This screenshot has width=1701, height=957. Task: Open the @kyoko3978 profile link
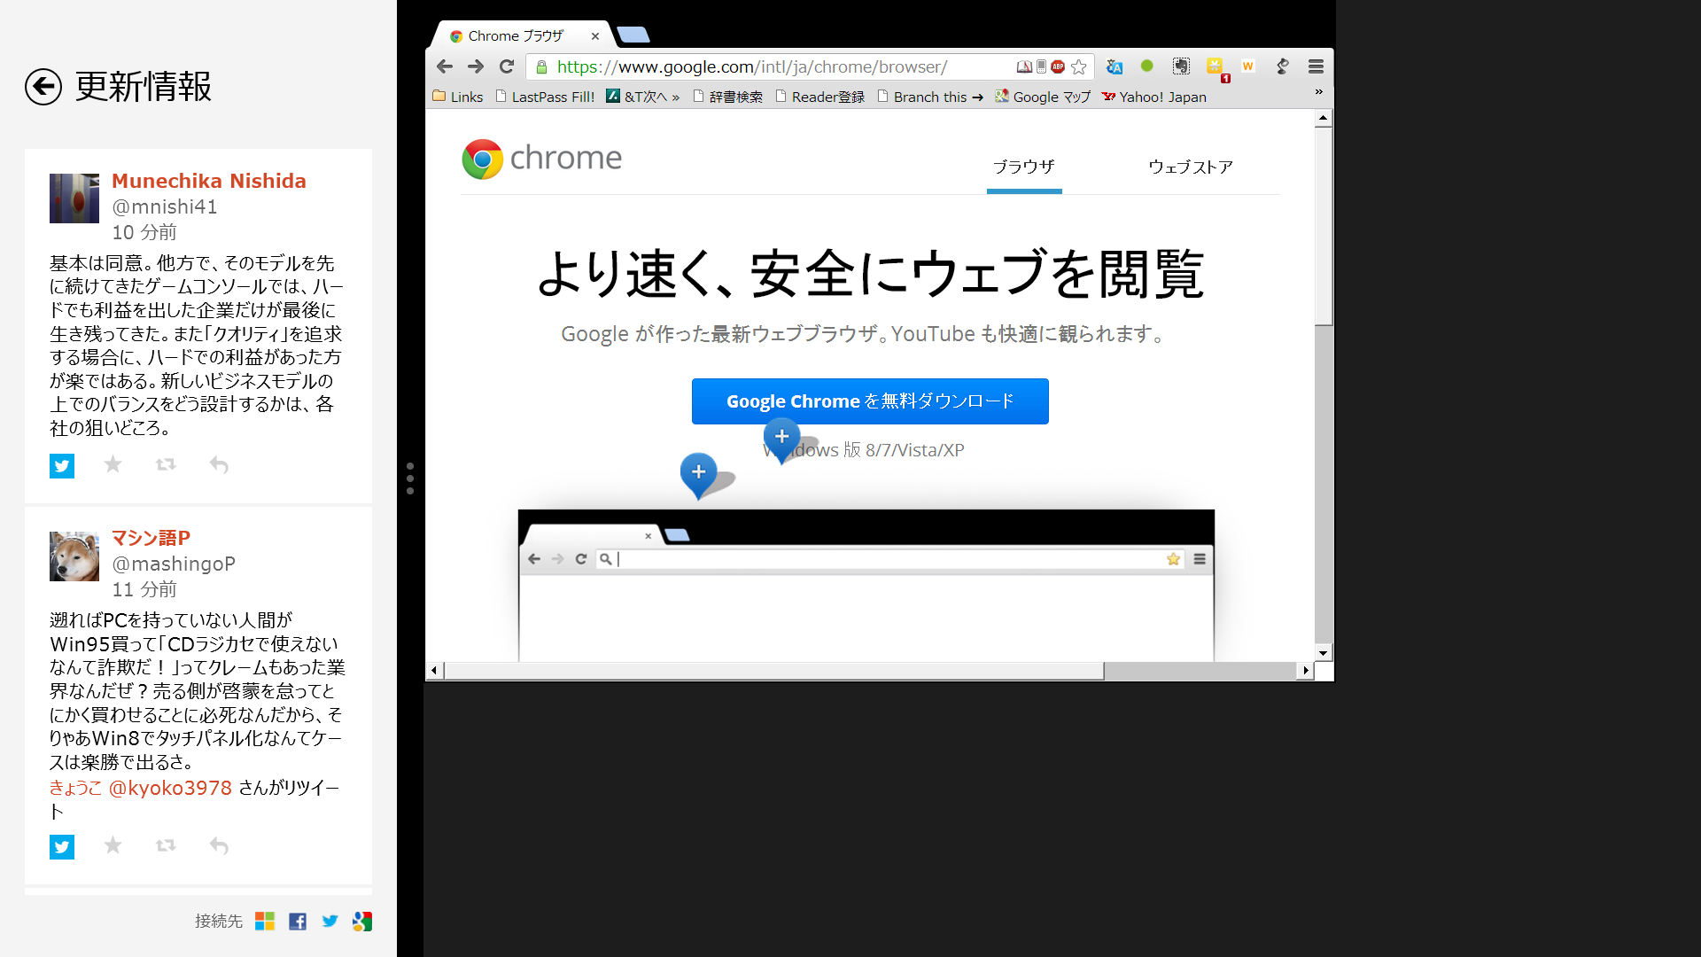169,788
